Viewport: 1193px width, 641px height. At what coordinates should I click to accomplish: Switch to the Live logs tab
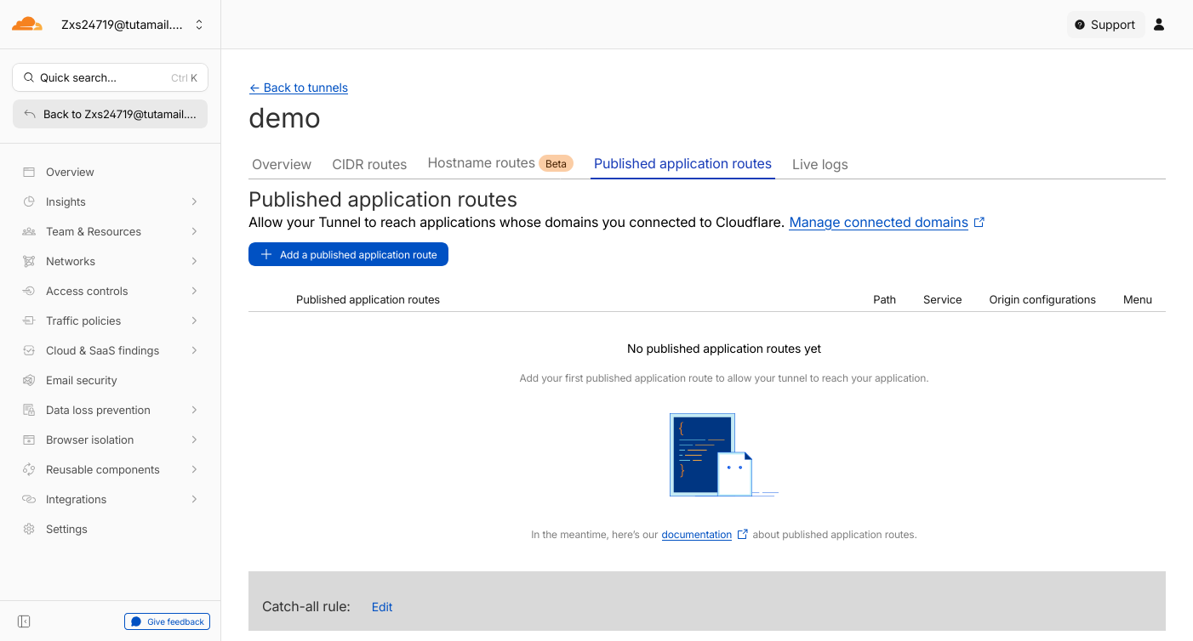[x=820, y=164]
